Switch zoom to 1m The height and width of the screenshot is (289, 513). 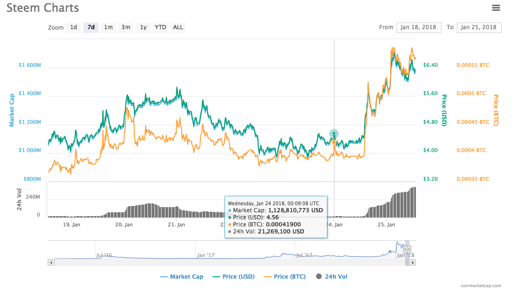[108, 27]
